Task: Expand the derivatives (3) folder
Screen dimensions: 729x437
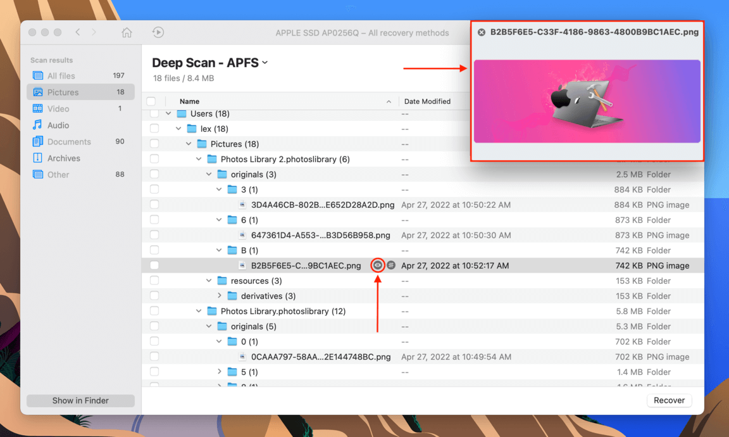Action: pos(219,296)
